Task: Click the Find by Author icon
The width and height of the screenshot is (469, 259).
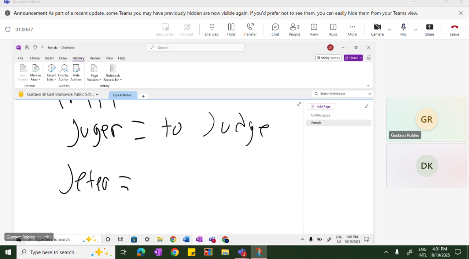Action: tap(63, 72)
